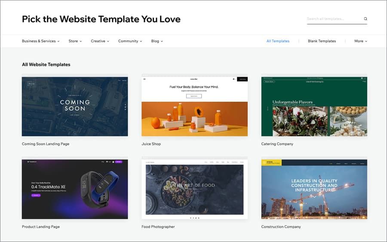The width and height of the screenshot is (387, 242).
Task: Expand the Creative category menu
Action: coord(100,41)
